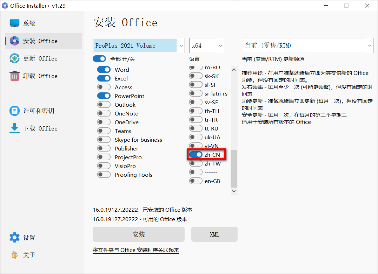This screenshot has height=274, width=378.
Task: Enable the sr-latn-rs language toggle
Action: point(196,93)
